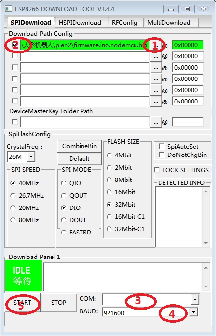The width and height of the screenshot is (216, 336).
Task: Expand the COM port dropdown
Action: (x=195, y=299)
